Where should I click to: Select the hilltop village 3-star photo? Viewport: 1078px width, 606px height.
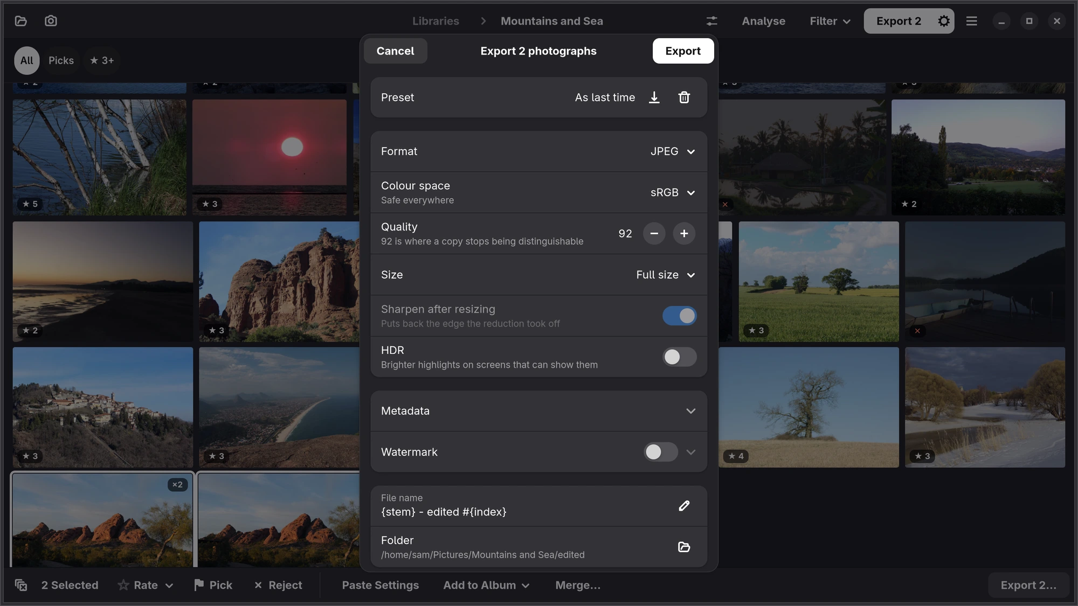[103, 407]
